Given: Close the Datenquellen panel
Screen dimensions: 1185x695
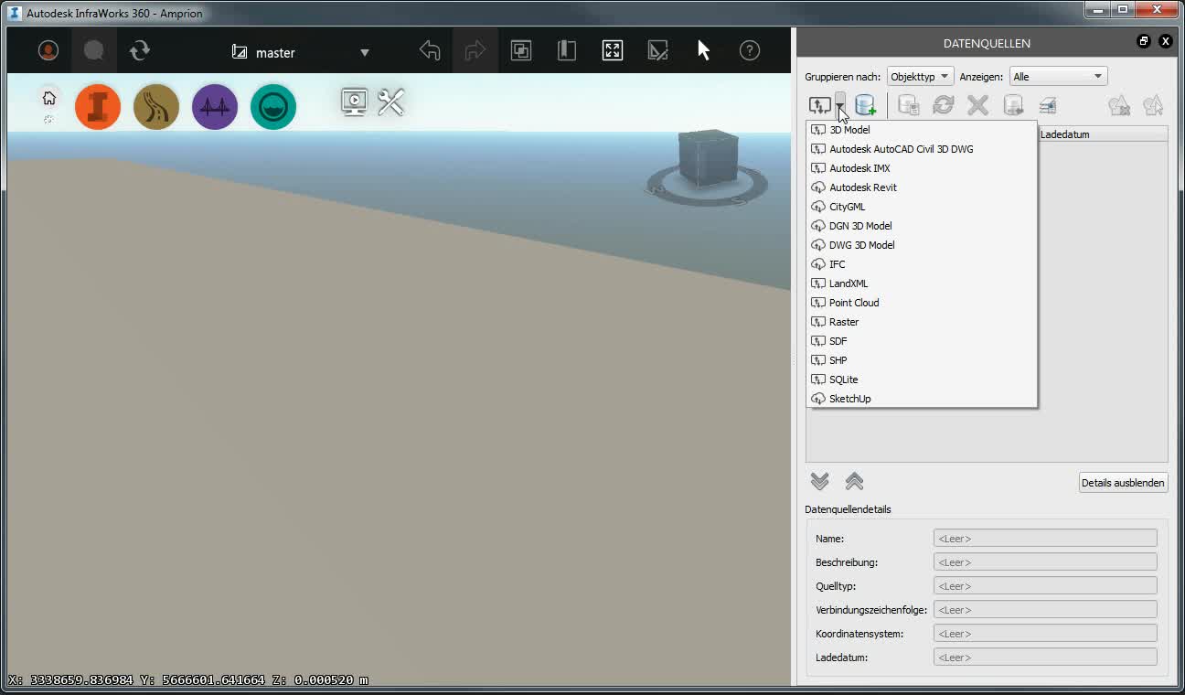Looking at the screenshot, I should 1165,41.
